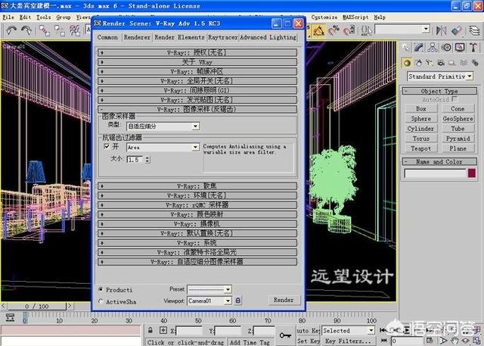
Task: Toggle Absolute Mode Transform Type-In icon
Action: click(163, 330)
